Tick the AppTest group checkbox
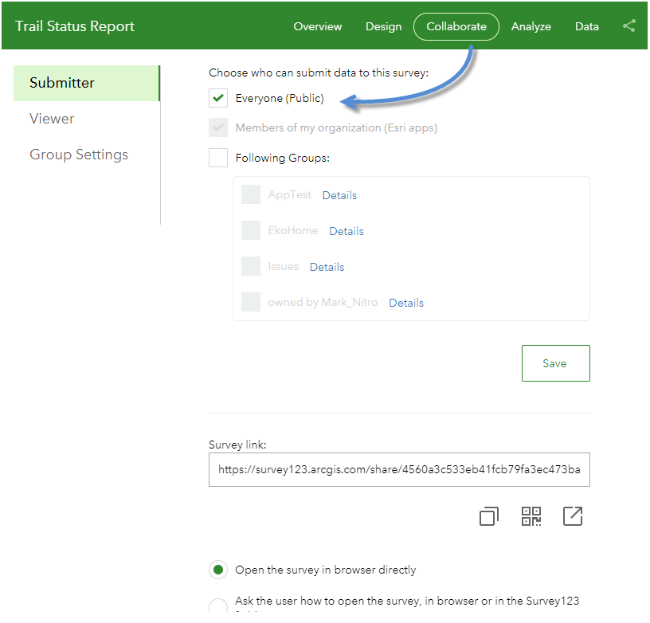Screen dimensions: 650x623 click(x=251, y=194)
